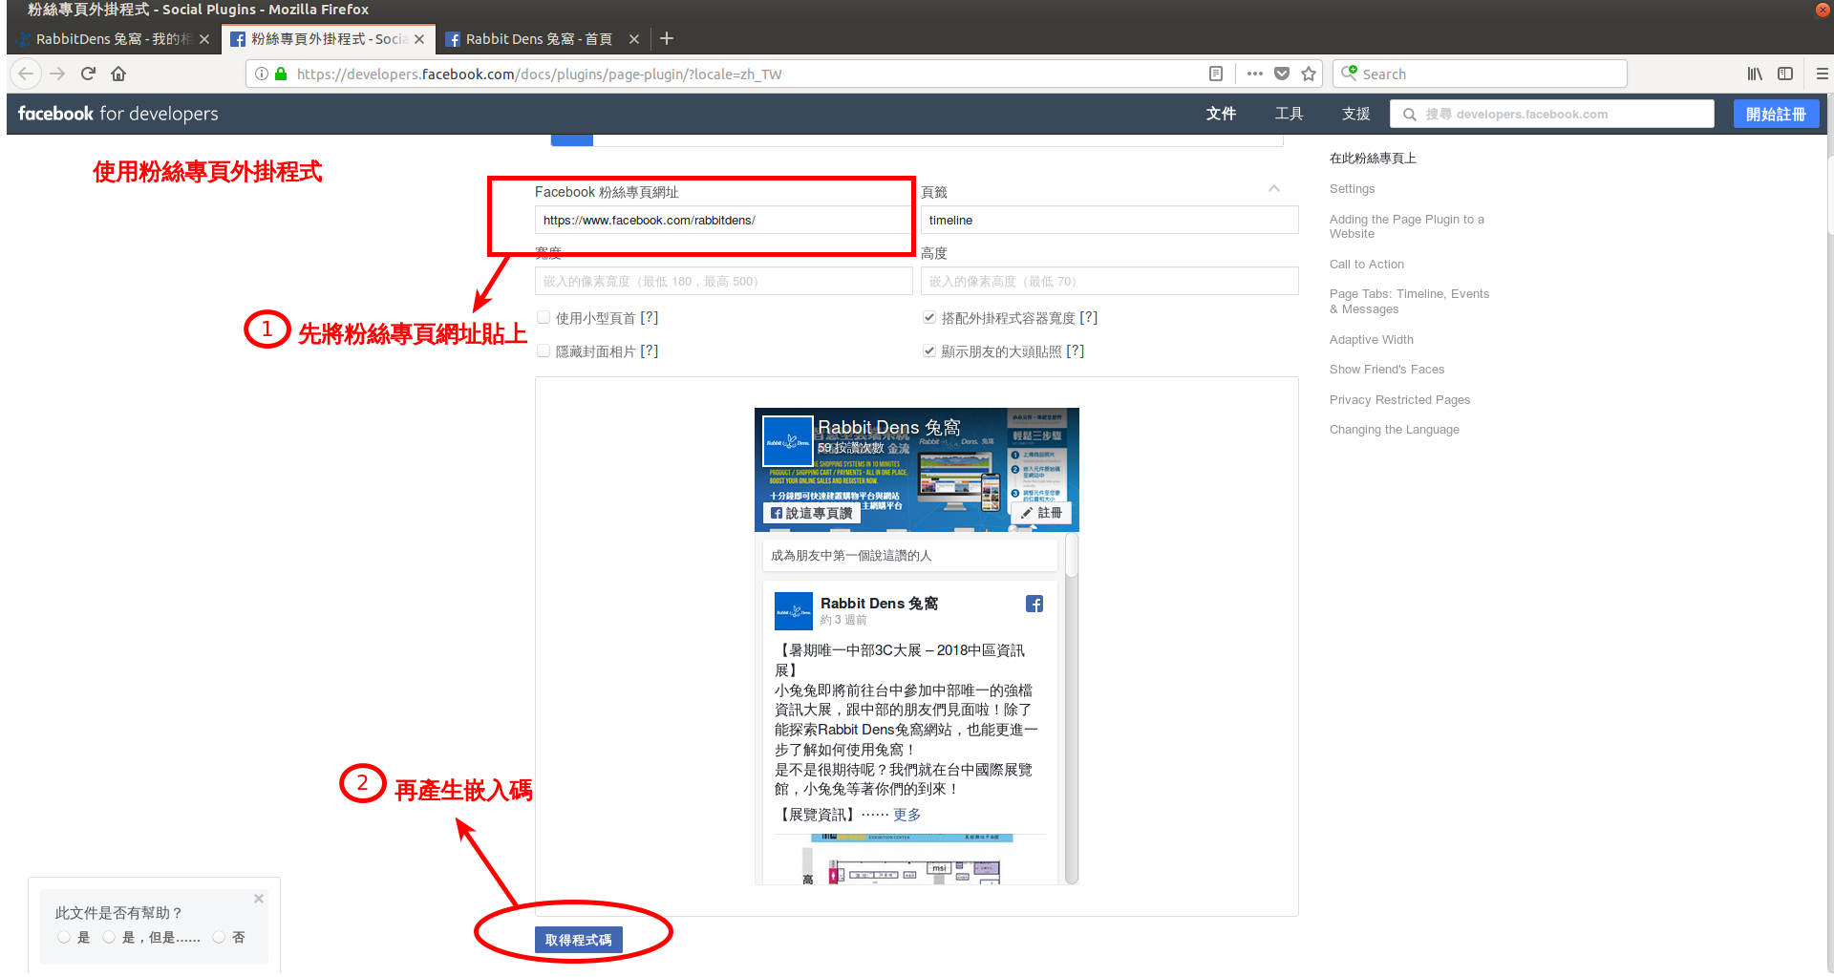Open the Privacy Restricted Pages link

coord(1399,400)
